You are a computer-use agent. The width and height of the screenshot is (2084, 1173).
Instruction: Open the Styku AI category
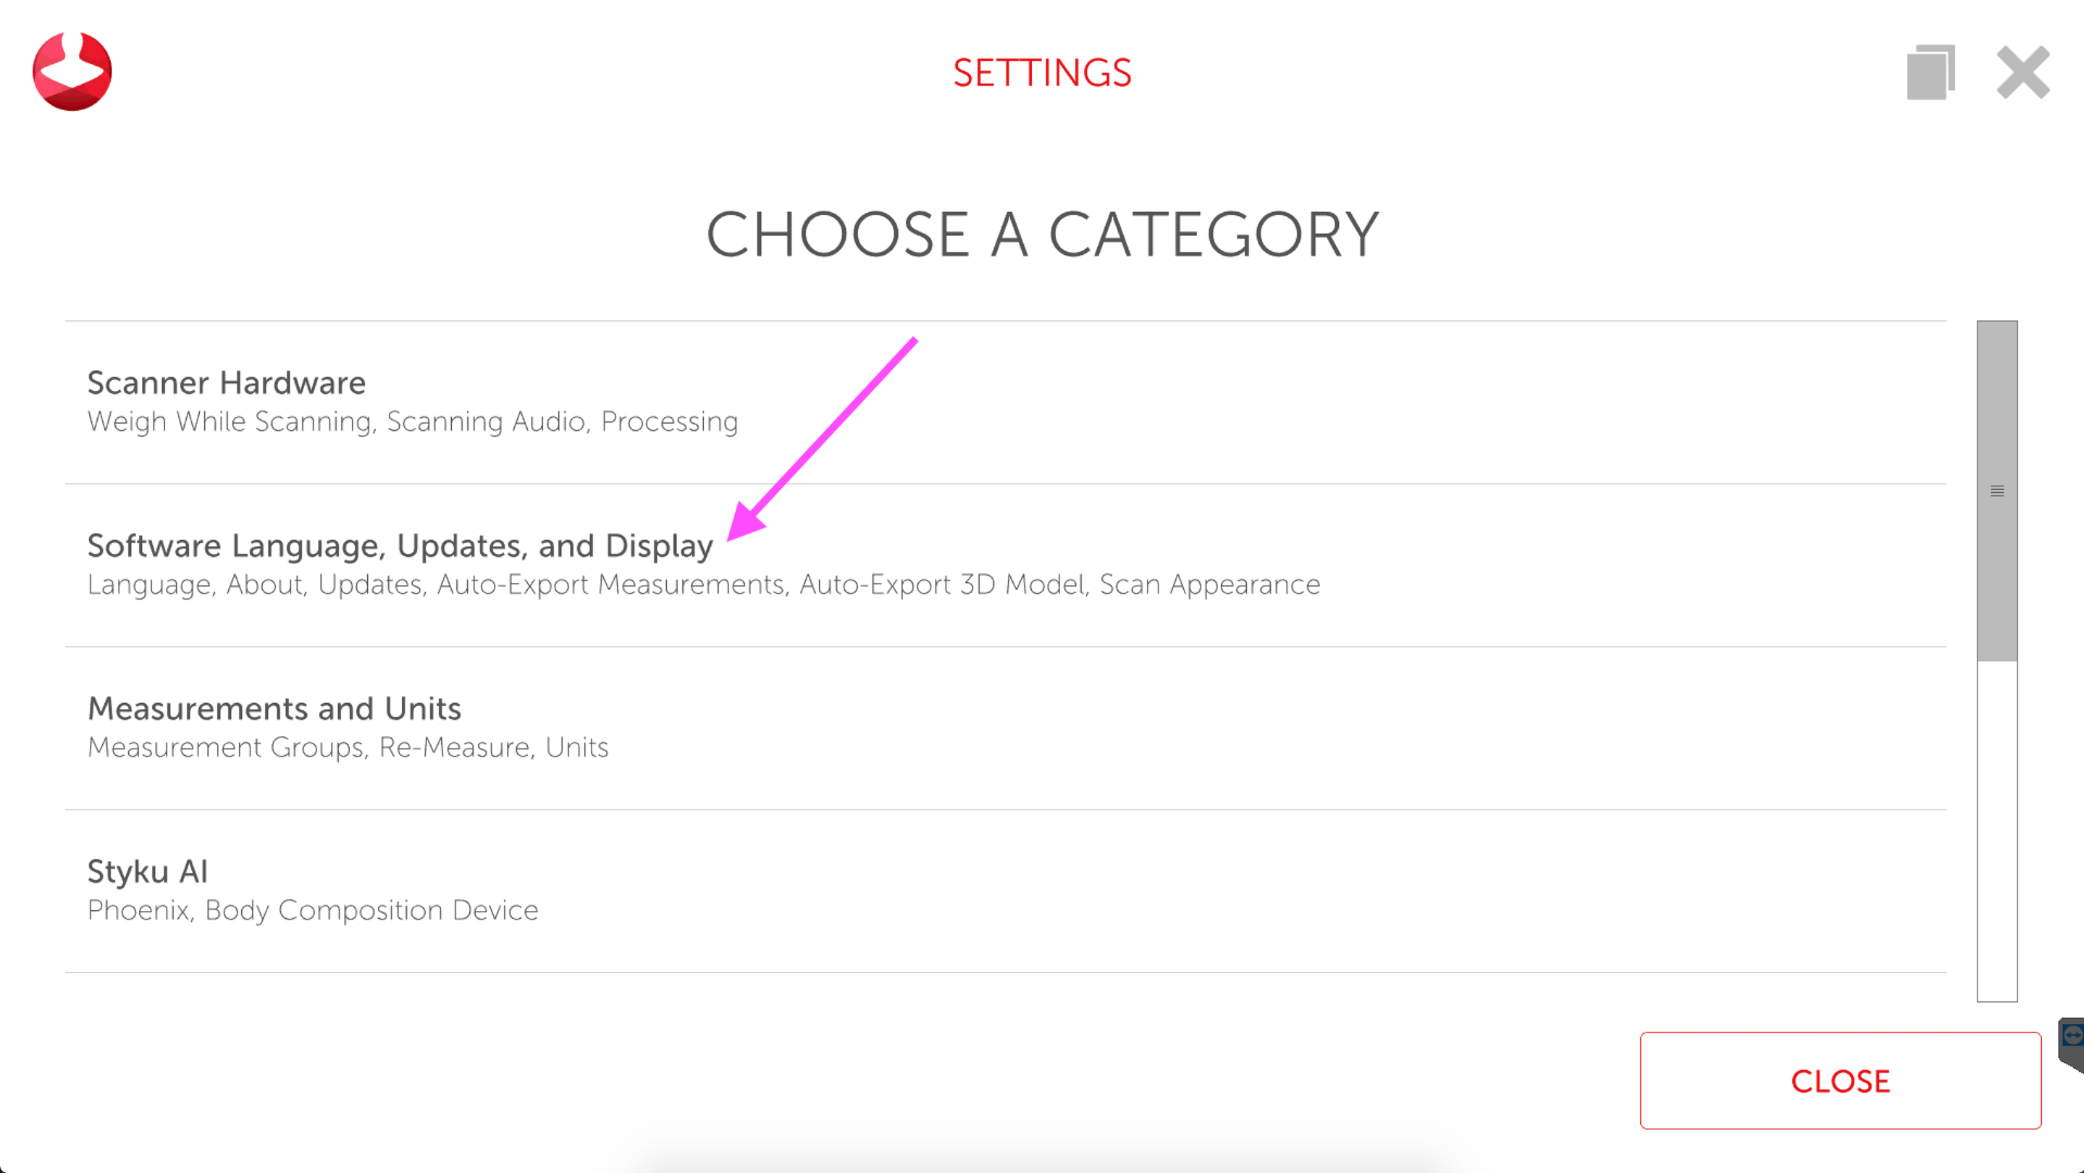(147, 871)
